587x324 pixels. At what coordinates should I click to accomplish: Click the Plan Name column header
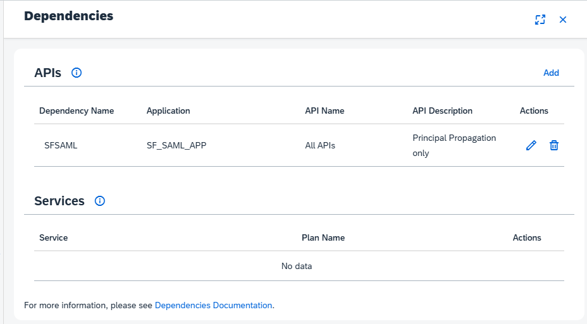(323, 237)
